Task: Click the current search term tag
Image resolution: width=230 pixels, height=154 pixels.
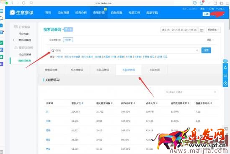Action: pos(68,40)
